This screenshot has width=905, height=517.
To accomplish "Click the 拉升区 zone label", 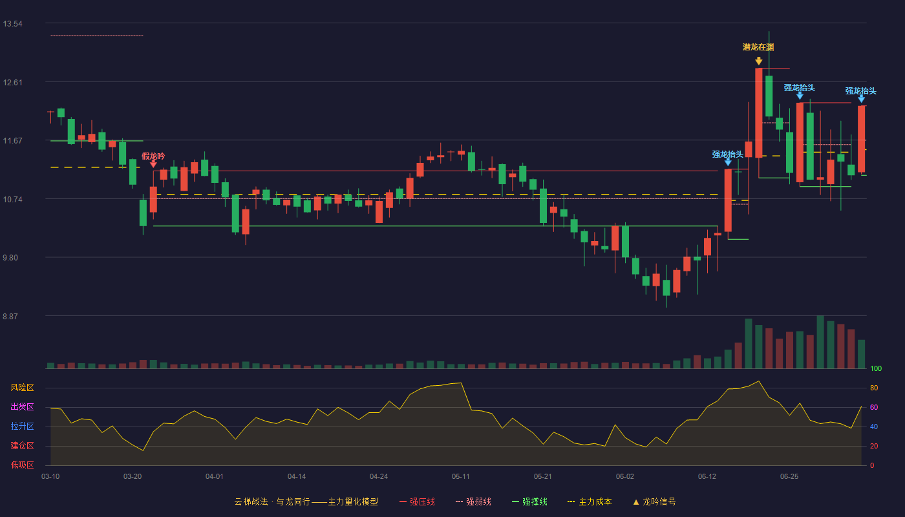I will click(x=22, y=427).
